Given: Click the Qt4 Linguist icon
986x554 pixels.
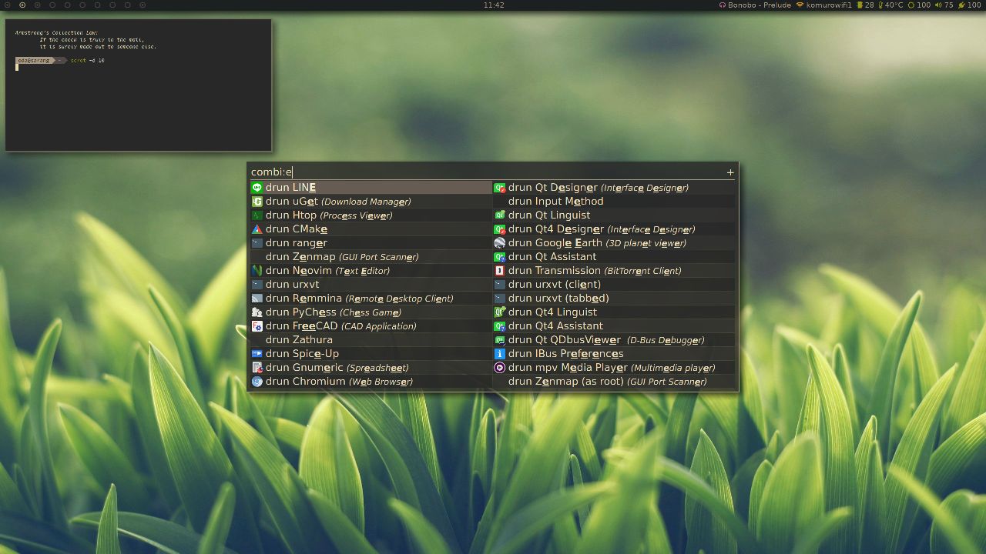Looking at the screenshot, I should (x=500, y=312).
